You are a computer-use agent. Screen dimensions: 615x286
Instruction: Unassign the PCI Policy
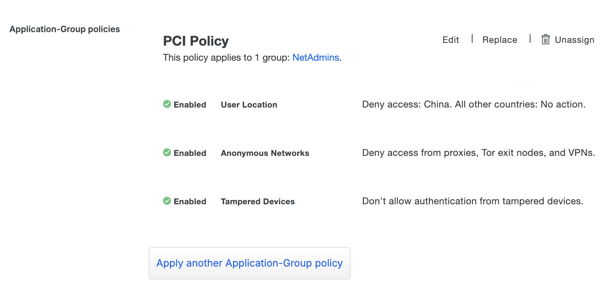pyautogui.click(x=575, y=39)
